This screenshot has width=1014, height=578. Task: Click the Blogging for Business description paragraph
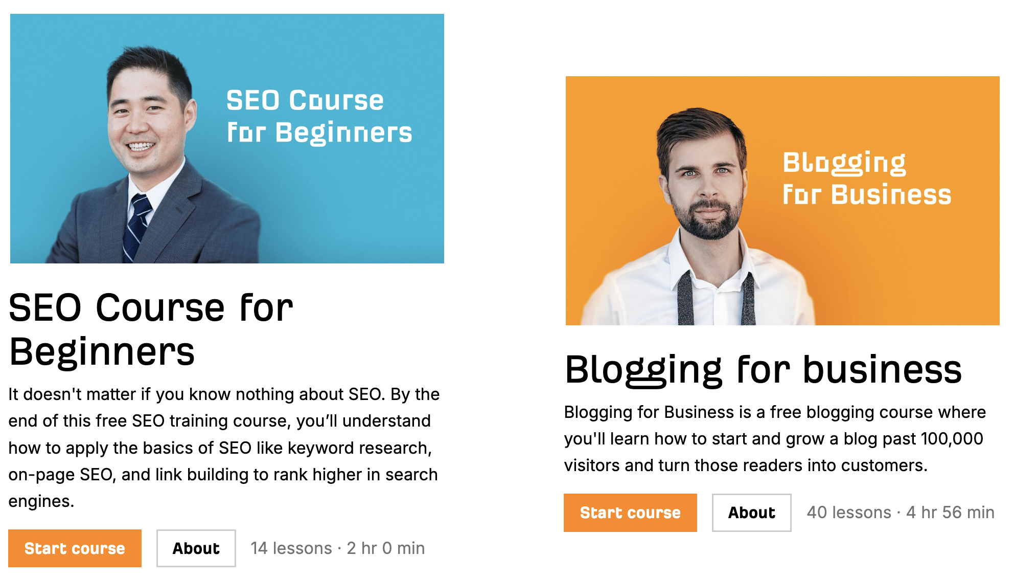point(774,438)
